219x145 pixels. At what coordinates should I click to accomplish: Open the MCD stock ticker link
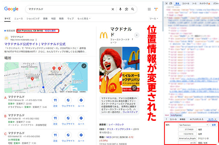[x=109, y=137]
